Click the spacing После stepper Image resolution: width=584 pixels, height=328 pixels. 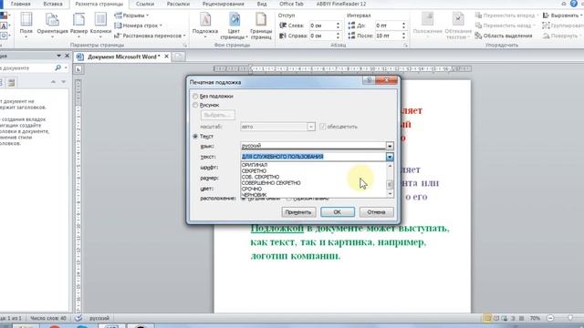403,36
